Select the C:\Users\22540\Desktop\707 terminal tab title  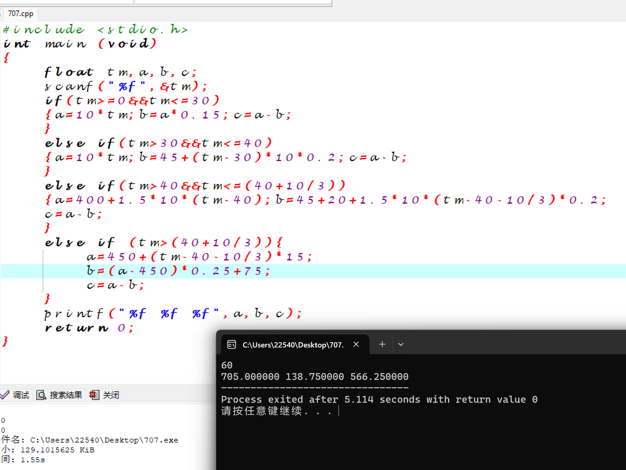click(293, 345)
